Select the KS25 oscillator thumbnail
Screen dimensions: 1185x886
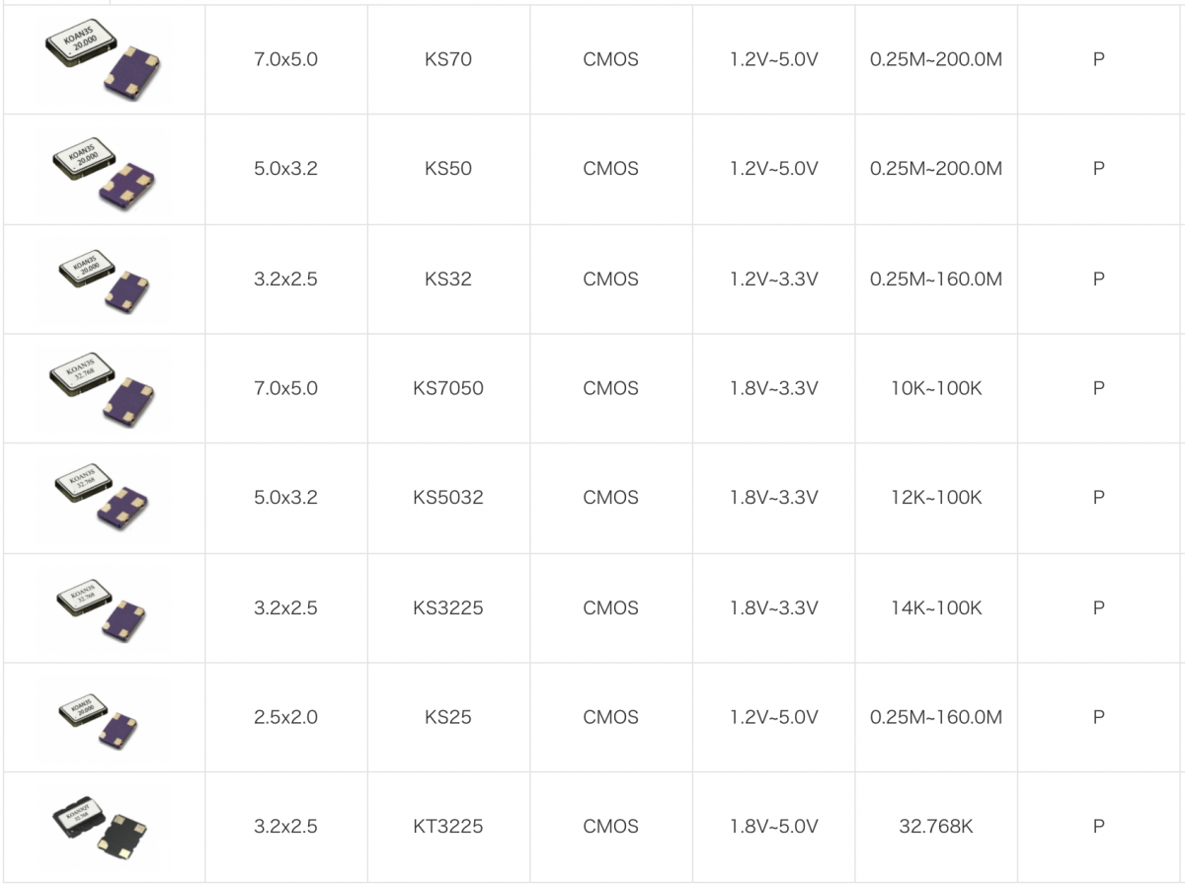99,718
